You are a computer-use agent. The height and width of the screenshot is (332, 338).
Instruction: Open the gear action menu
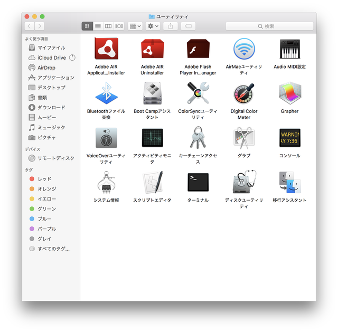[153, 26]
